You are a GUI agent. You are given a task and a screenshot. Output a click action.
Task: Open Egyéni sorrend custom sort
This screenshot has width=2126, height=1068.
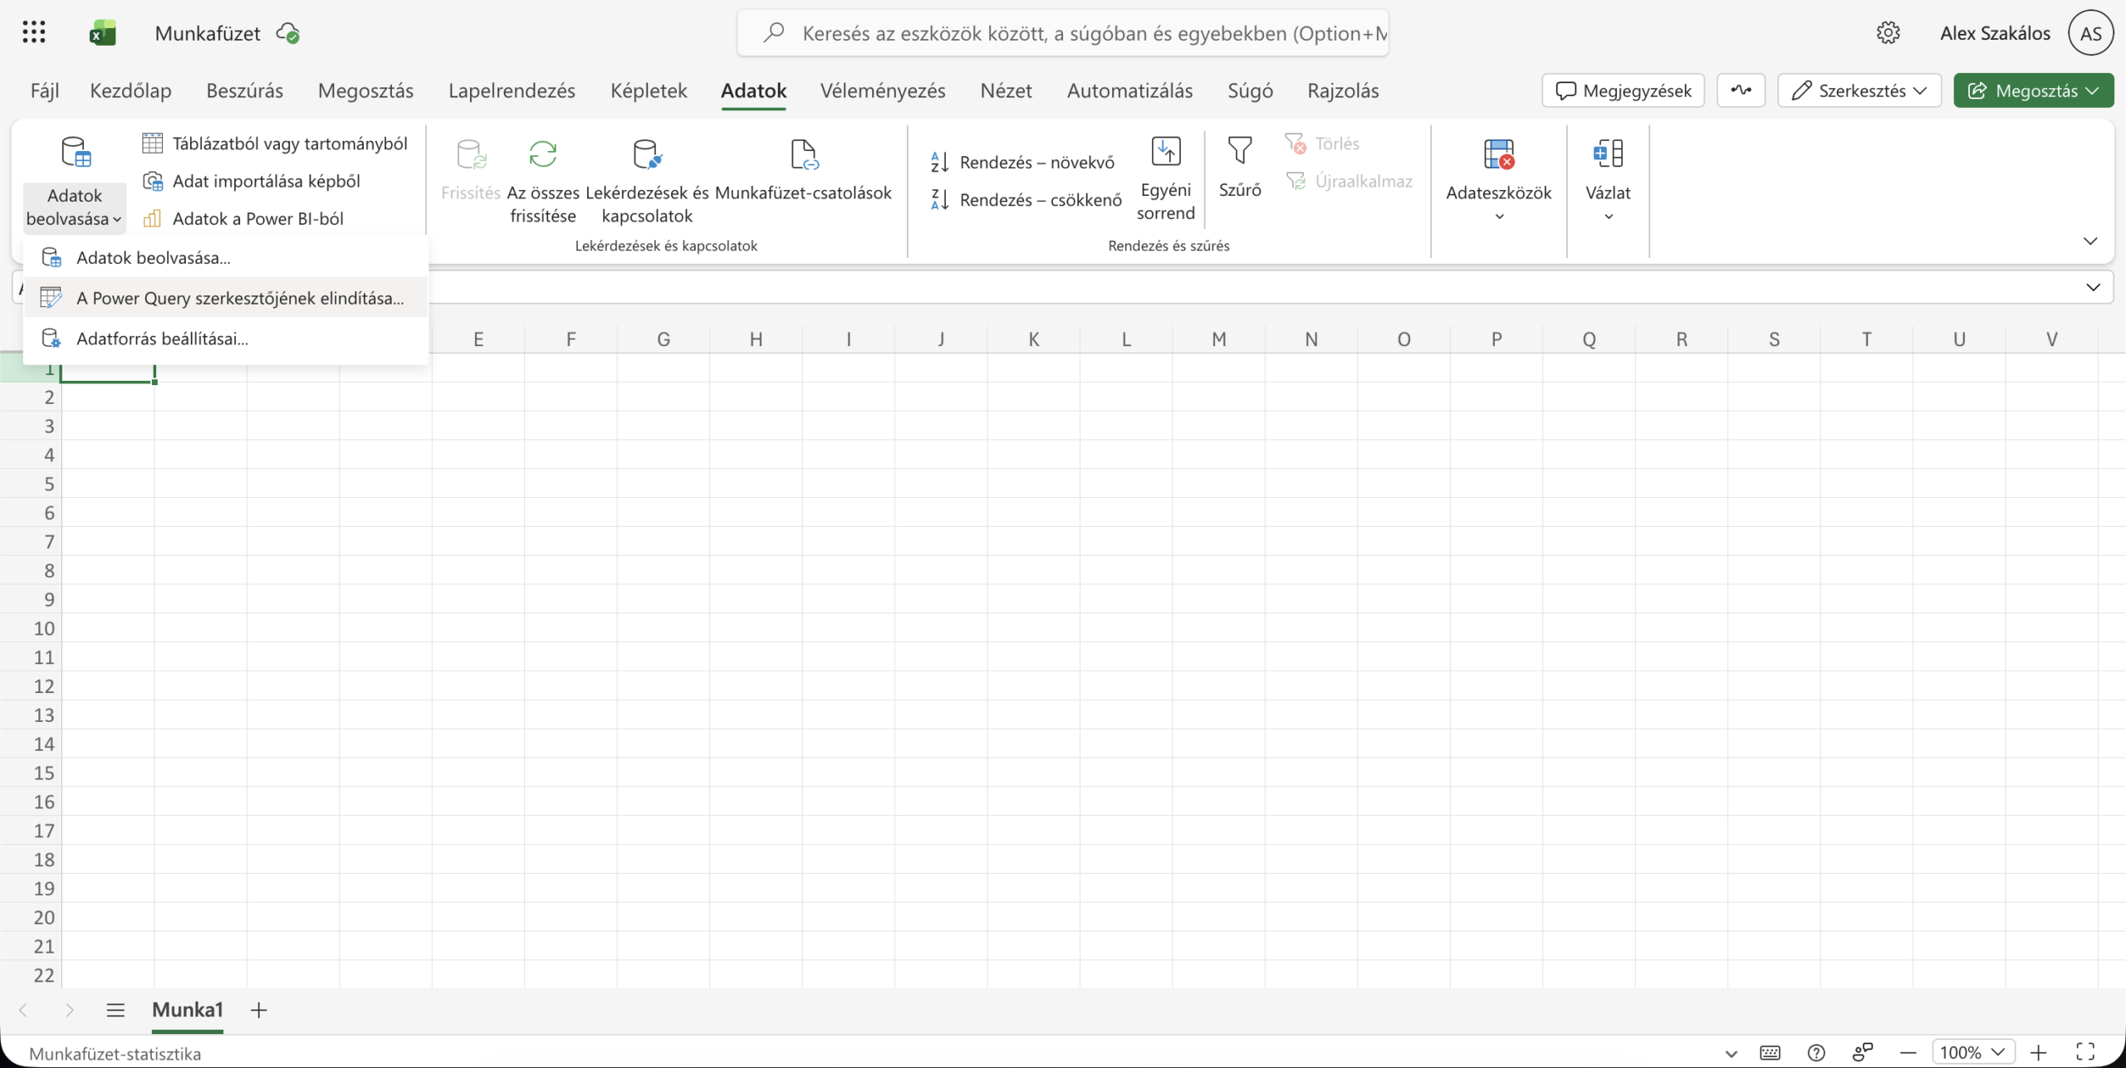click(1165, 178)
